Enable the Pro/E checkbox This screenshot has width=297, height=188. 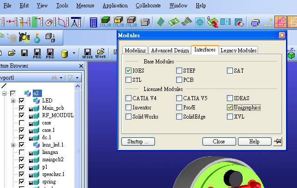coord(179,108)
